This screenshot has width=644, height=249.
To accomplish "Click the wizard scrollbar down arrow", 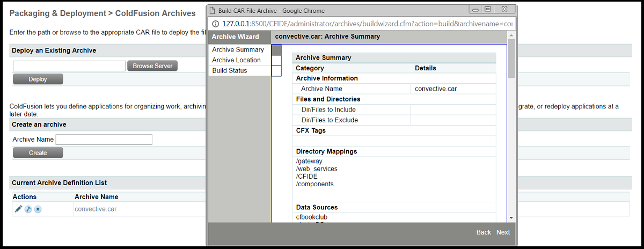I will (x=511, y=217).
